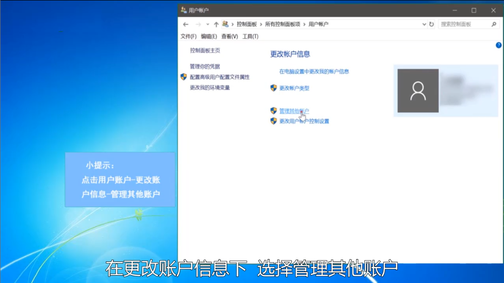Open the 工具(T) menu
Image resolution: width=504 pixels, height=283 pixels.
point(251,36)
